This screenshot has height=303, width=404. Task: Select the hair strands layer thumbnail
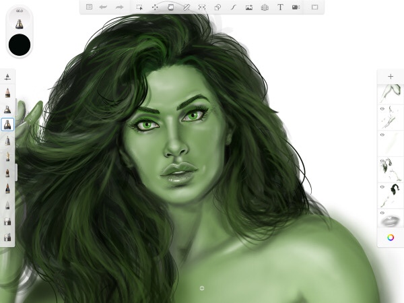pos(391,170)
